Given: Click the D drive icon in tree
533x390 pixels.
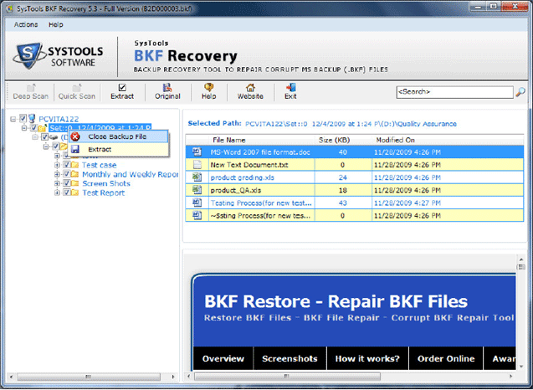Looking at the screenshot, I should [x=54, y=137].
